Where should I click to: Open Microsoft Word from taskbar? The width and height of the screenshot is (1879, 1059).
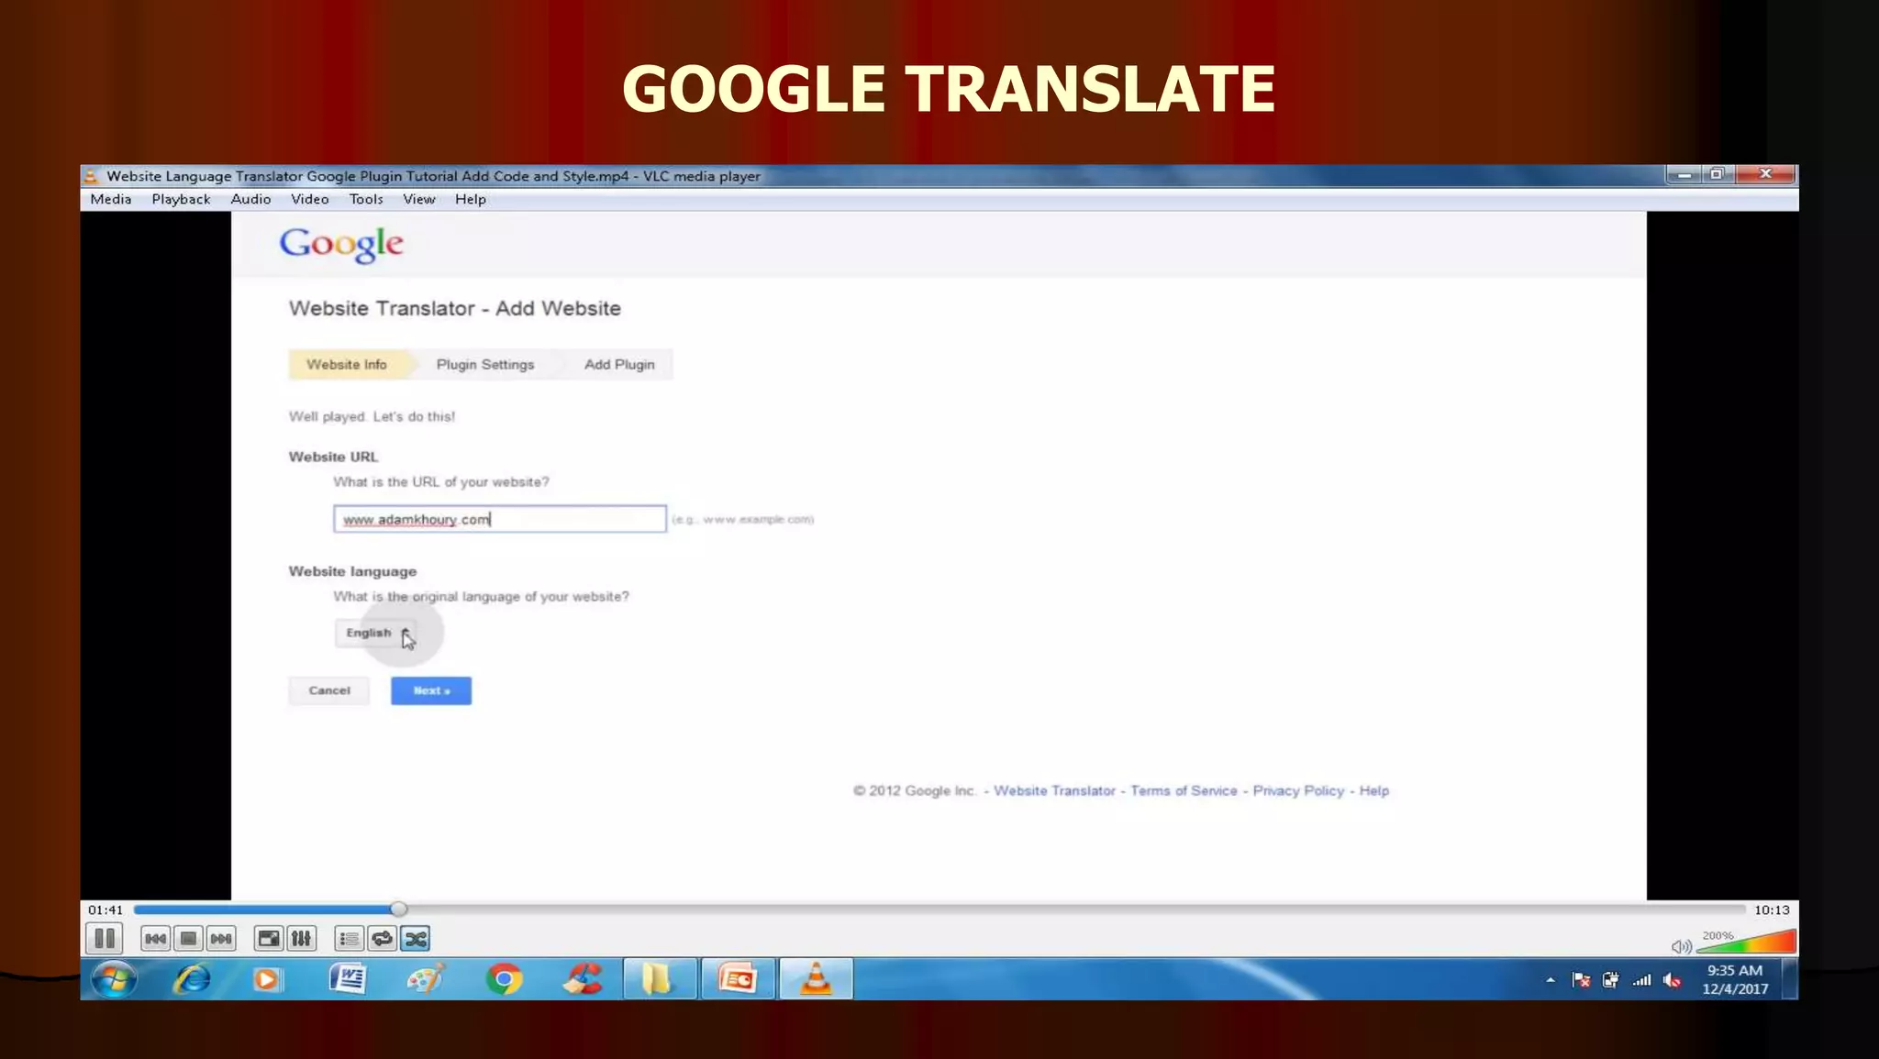click(x=348, y=979)
